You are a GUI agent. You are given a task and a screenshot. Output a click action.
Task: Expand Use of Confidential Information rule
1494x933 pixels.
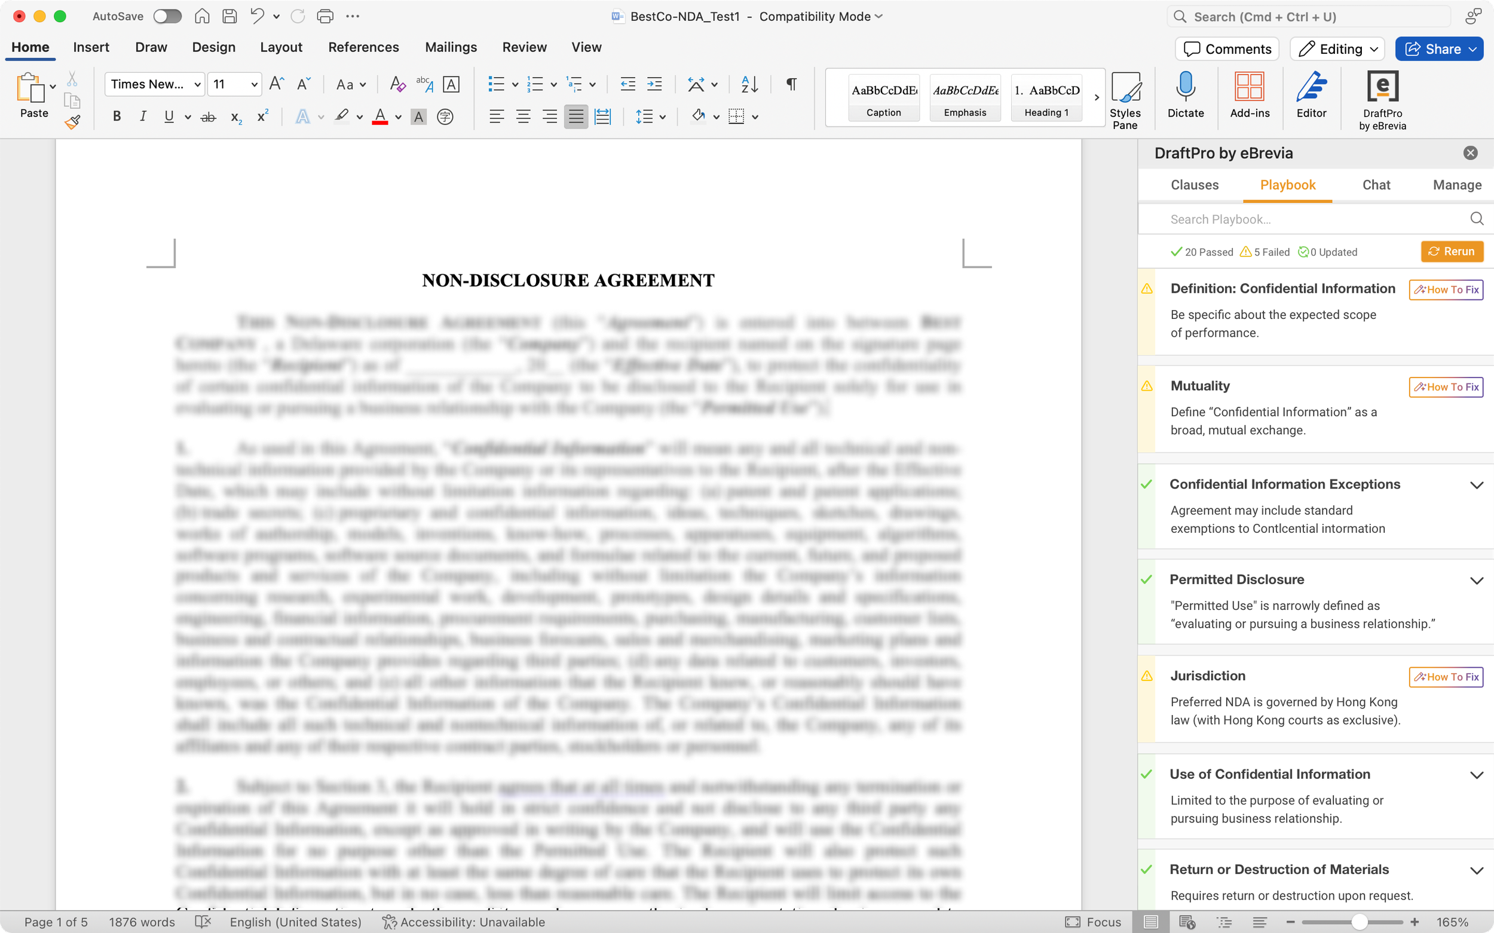1476,775
